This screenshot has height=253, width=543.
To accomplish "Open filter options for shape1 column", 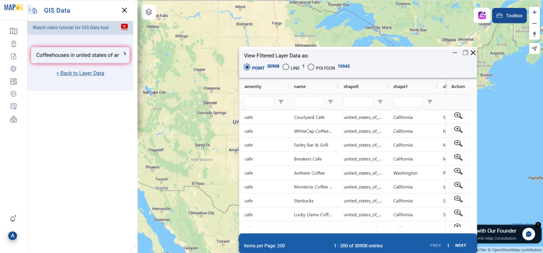I will [430, 101].
